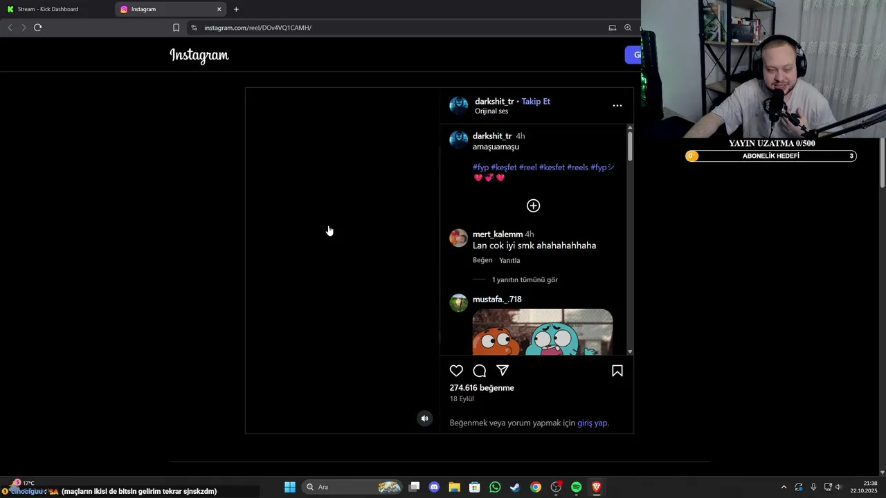The width and height of the screenshot is (886, 498).
Task: Open the #reel hashtag in the caption
Action: pyautogui.click(x=528, y=167)
